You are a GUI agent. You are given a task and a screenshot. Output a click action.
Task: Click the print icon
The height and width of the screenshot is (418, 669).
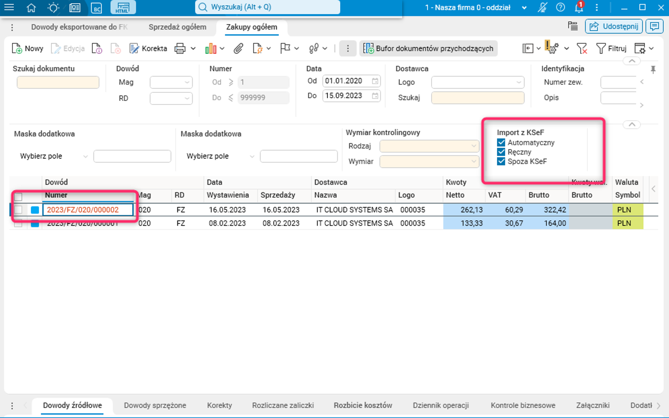(180, 49)
